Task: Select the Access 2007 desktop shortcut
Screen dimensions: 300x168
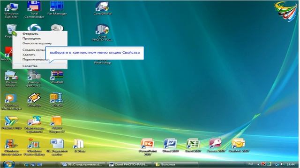Action: pos(216,146)
